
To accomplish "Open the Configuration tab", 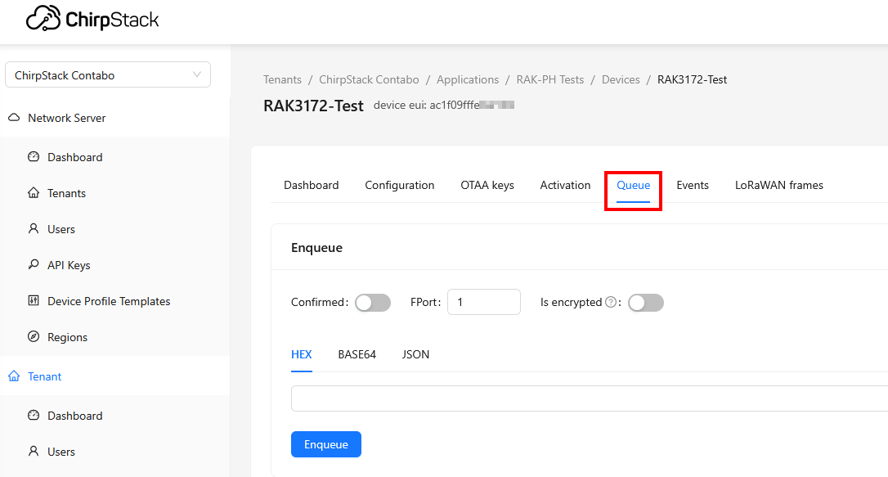I will pyautogui.click(x=399, y=185).
